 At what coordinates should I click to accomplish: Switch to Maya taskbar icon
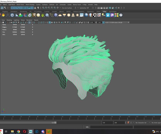31,131
